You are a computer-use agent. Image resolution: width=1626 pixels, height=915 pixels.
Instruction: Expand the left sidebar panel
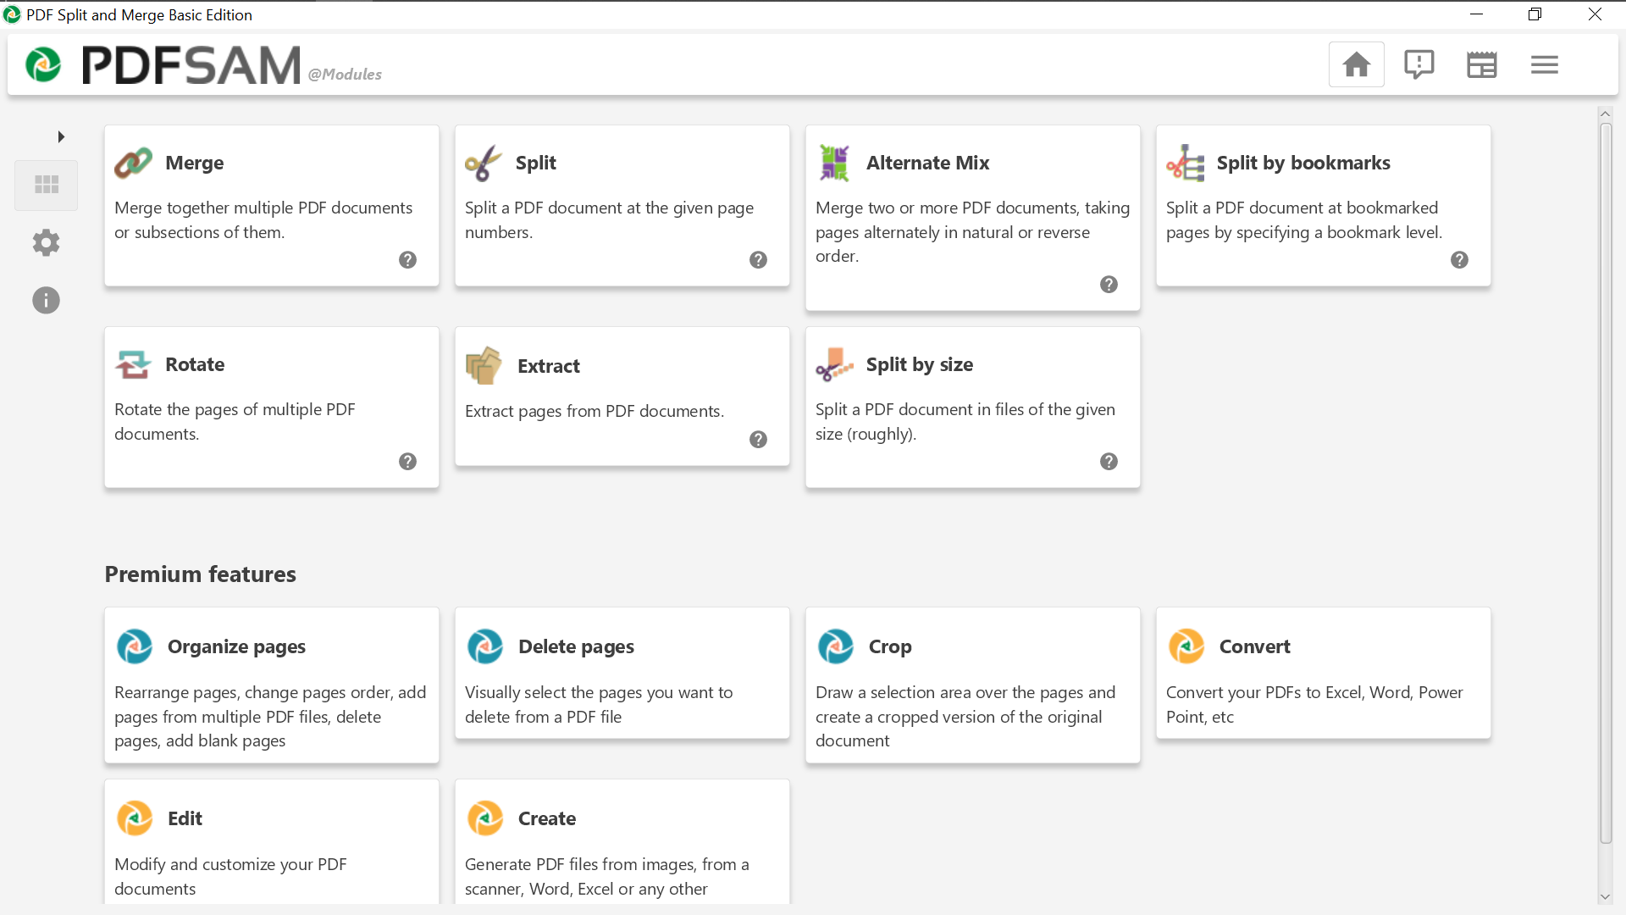(62, 136)
